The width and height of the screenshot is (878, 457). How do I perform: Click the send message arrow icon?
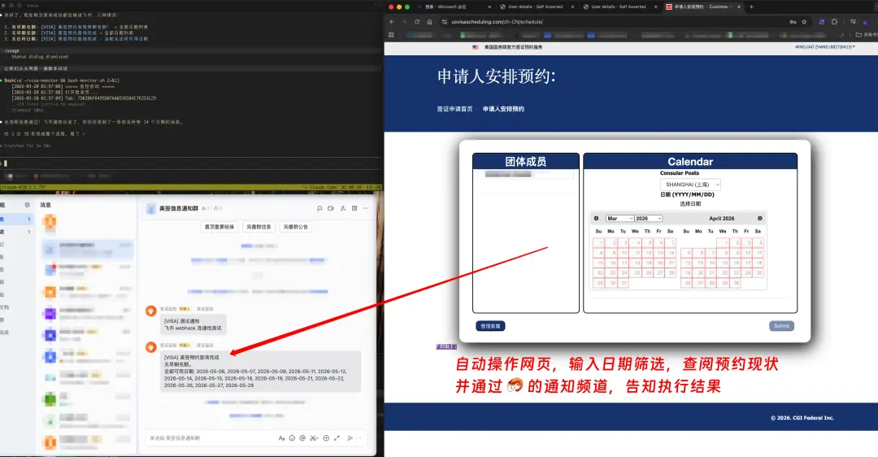pyautogui.click(x=350, y=438)
